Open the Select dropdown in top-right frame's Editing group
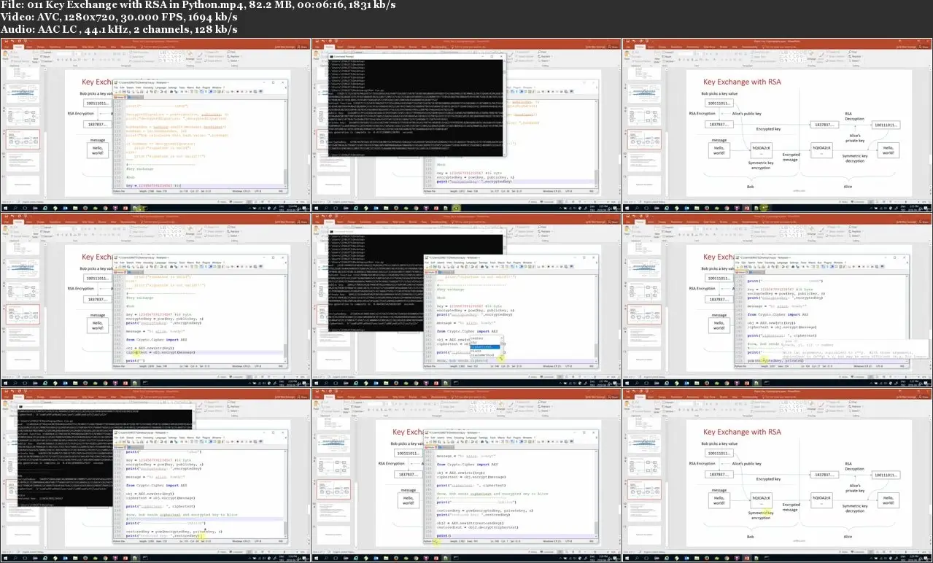This screenshot has width=933, height=563. [854, 61]
